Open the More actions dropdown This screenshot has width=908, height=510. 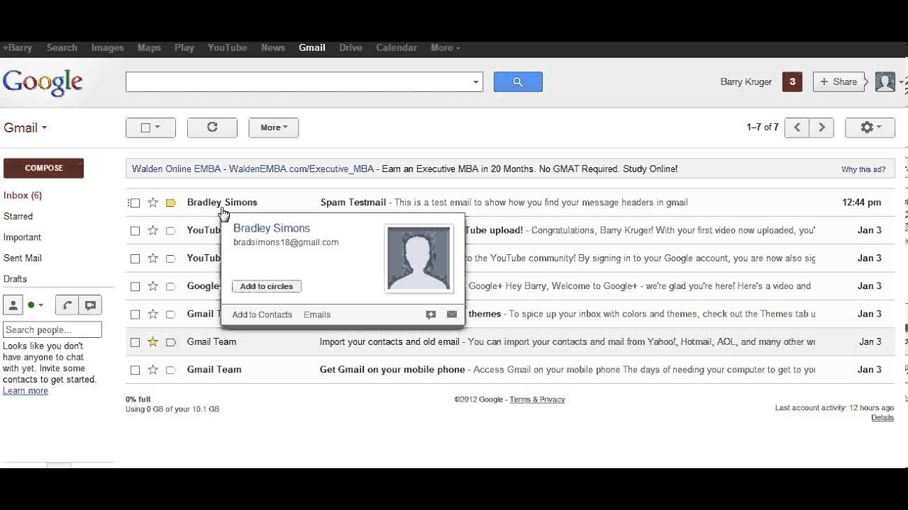click(274, 127)
